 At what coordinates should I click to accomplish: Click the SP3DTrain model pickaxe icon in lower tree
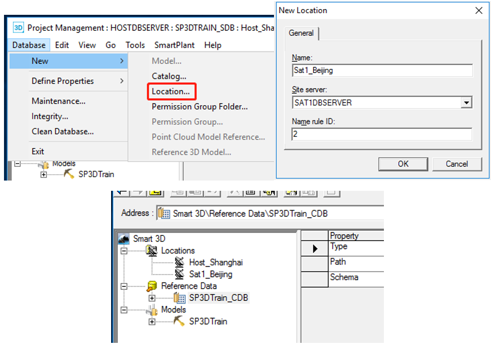click(179, 321)
